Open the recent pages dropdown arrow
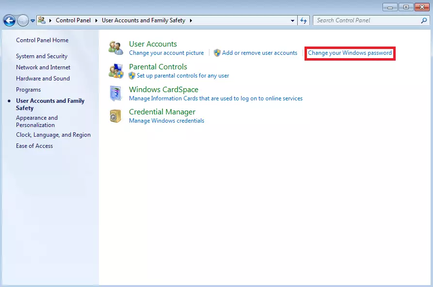Screen dimensions: 433x287 click(32, 21)
